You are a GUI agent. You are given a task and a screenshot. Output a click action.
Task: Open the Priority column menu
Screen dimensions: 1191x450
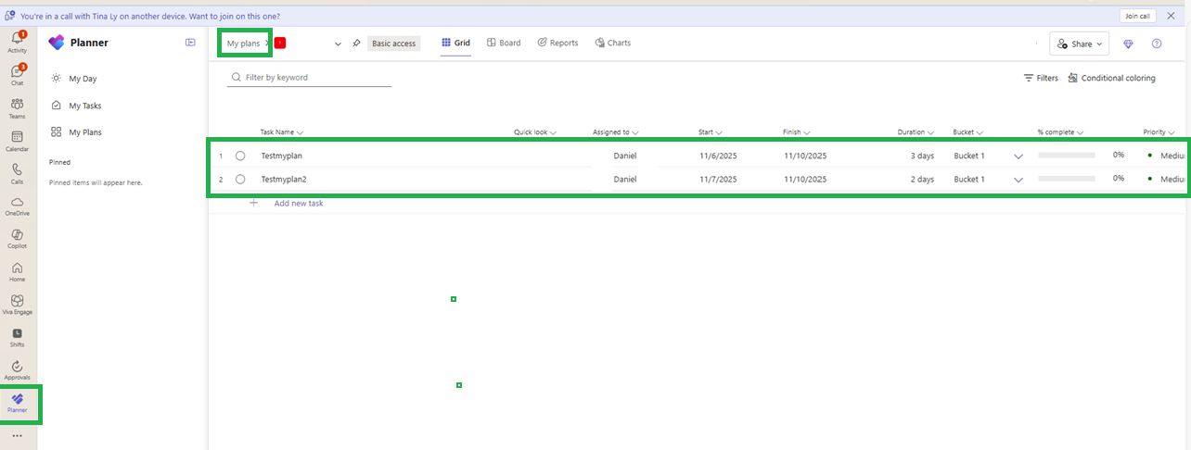1172,132
